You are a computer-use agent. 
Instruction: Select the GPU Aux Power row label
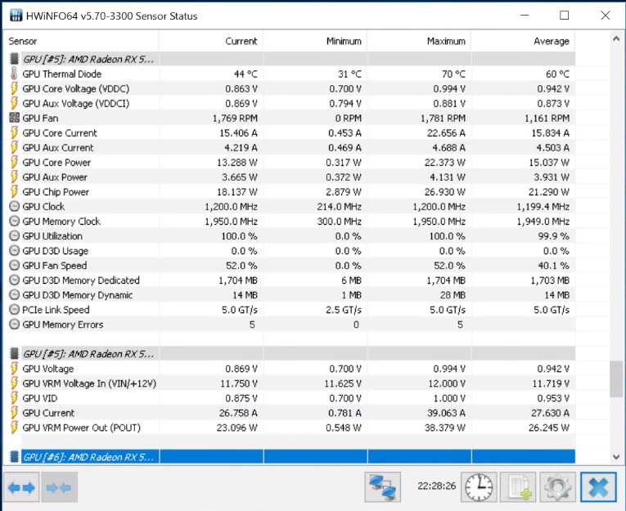coord(55,177)
